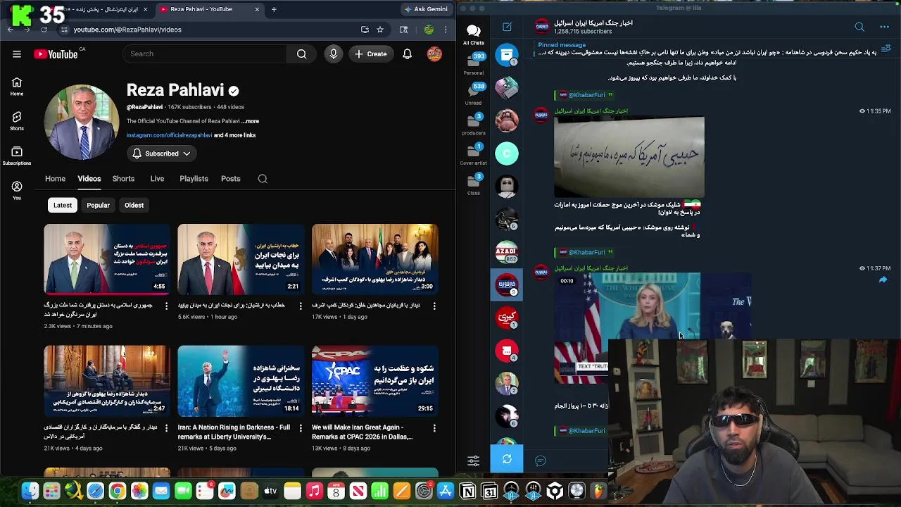Open the YouTube account avatar menu

coord(434,54)
